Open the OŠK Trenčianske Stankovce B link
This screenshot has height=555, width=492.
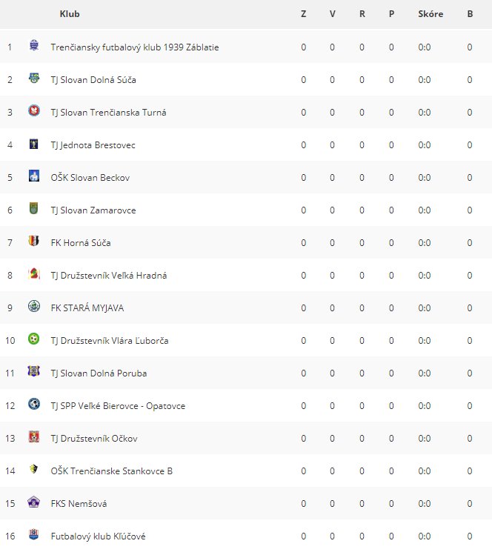click(111, 471)
